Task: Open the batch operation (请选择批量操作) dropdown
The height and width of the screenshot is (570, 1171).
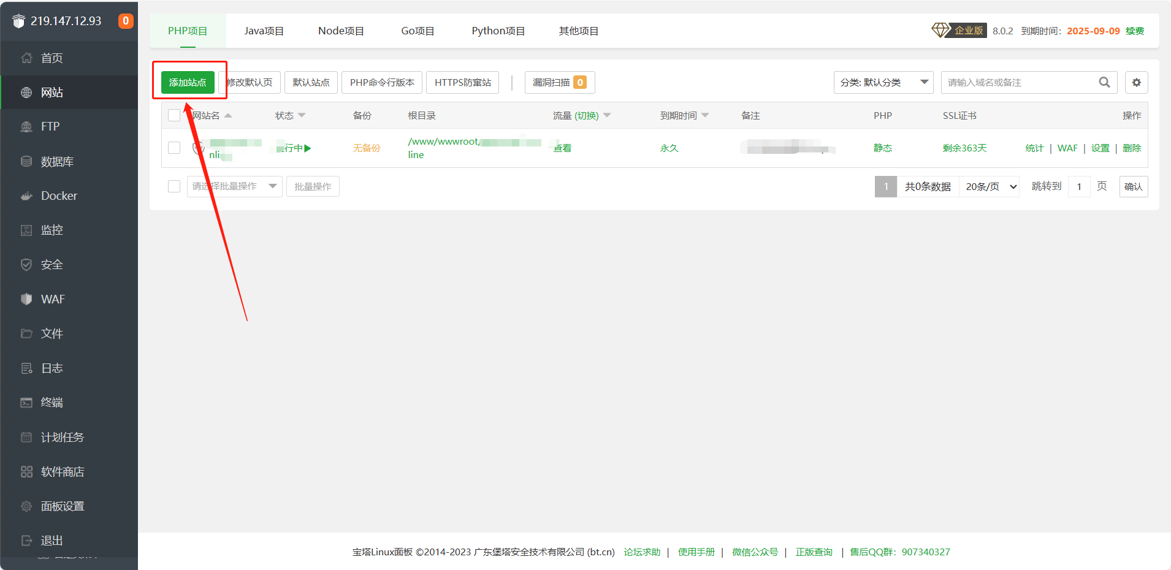Action: coord(235,186)
